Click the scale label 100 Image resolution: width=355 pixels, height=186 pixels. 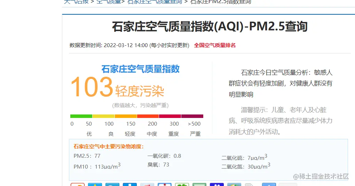click(109, 124)
